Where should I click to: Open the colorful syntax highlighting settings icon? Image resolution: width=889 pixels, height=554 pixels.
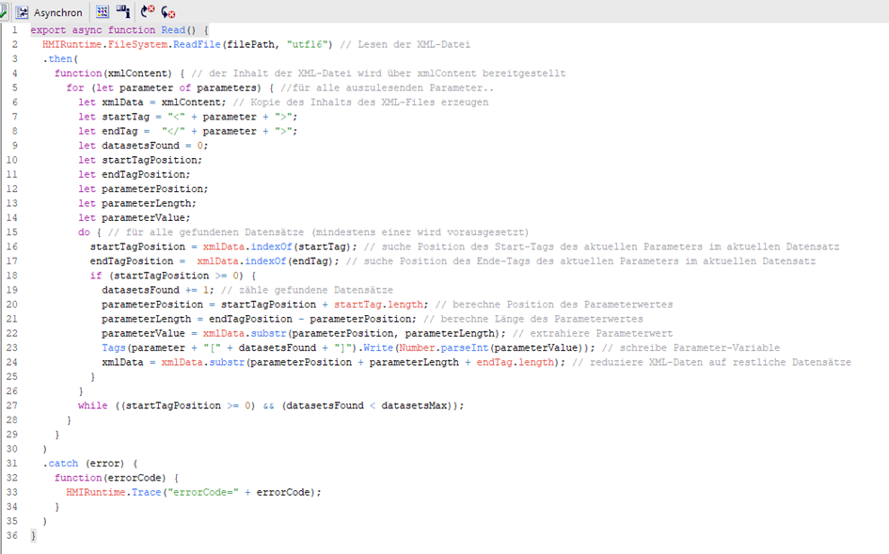[x=102, y=11]
